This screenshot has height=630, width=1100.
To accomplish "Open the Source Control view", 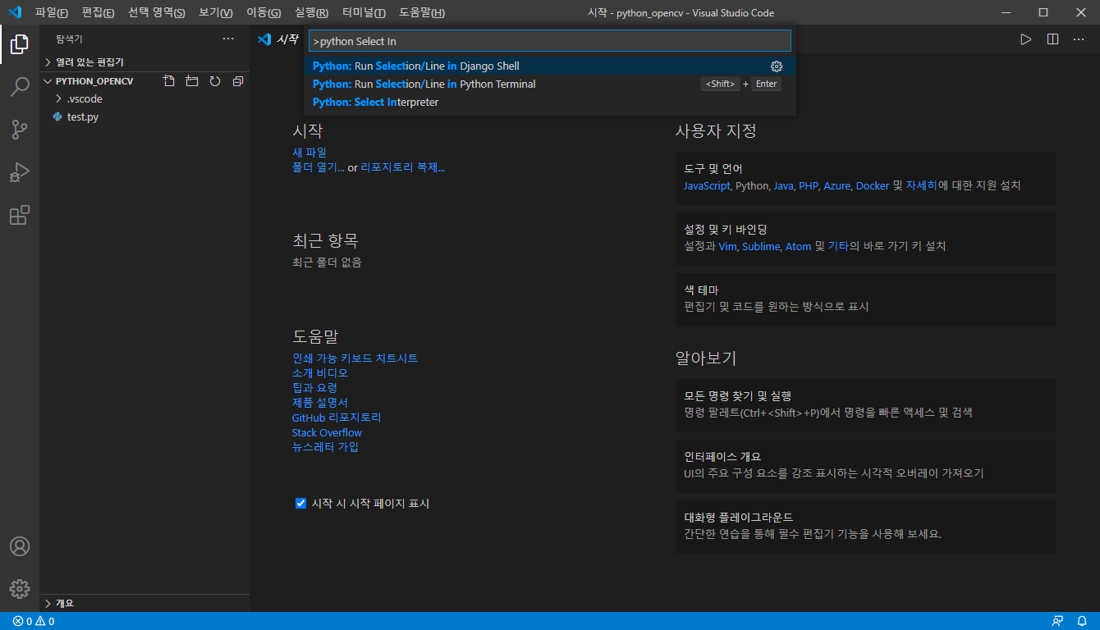I will (x=20, y=130).
